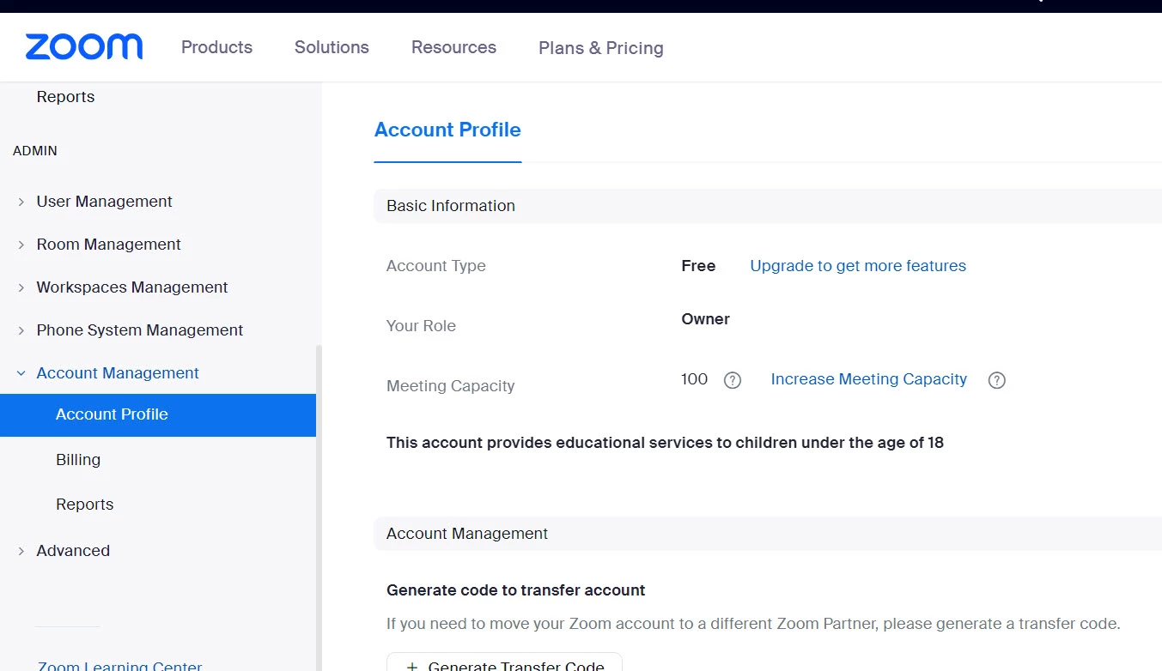
Task: Expand Phone System Management chevron
Action: click(21, 330)
